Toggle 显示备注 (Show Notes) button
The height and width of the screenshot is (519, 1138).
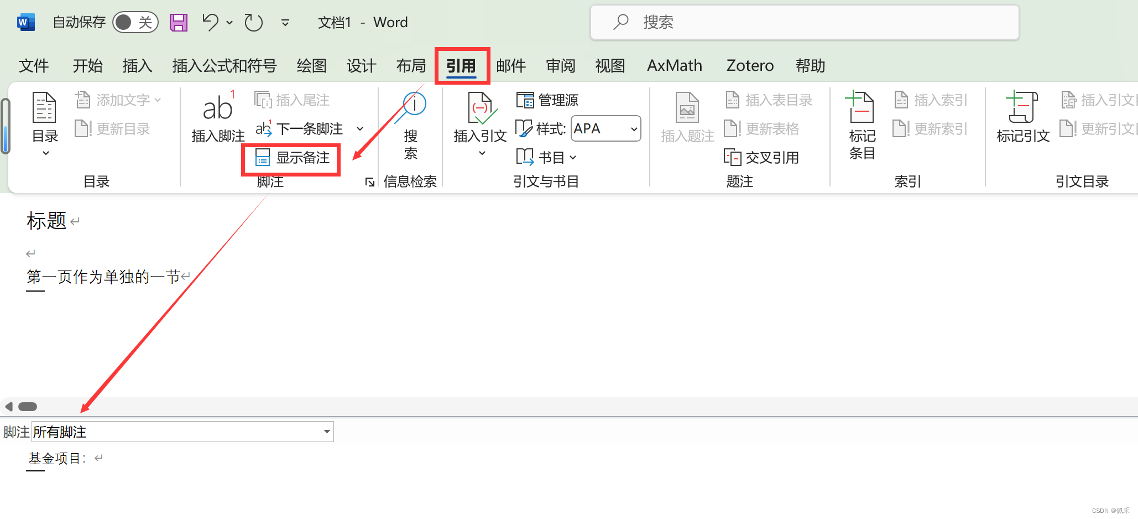(292, 158)
